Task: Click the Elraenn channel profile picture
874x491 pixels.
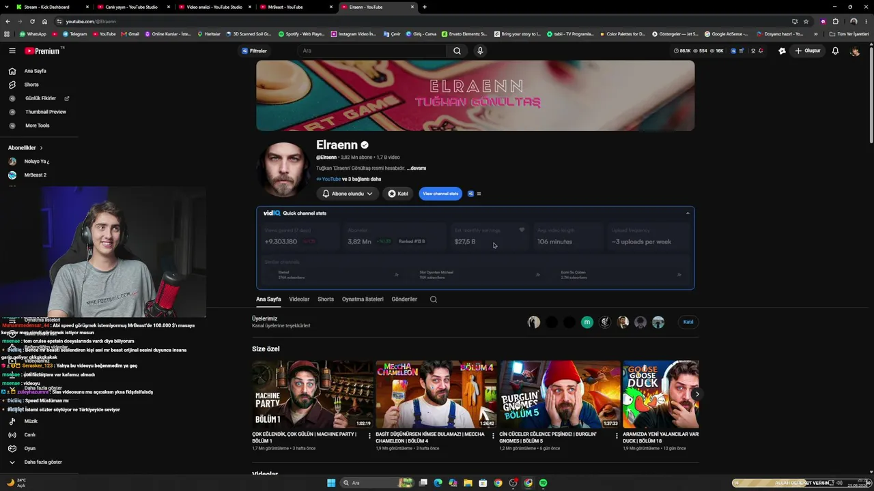Action: pos(284,168)
